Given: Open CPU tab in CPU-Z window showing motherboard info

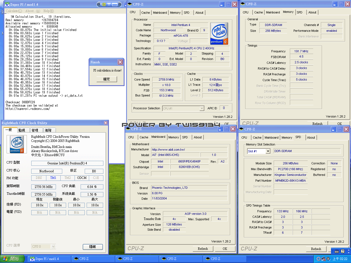Looking at the screenshot, I should coord(131,137).
